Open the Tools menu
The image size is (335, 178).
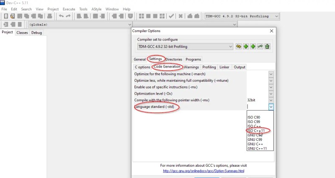83,9
